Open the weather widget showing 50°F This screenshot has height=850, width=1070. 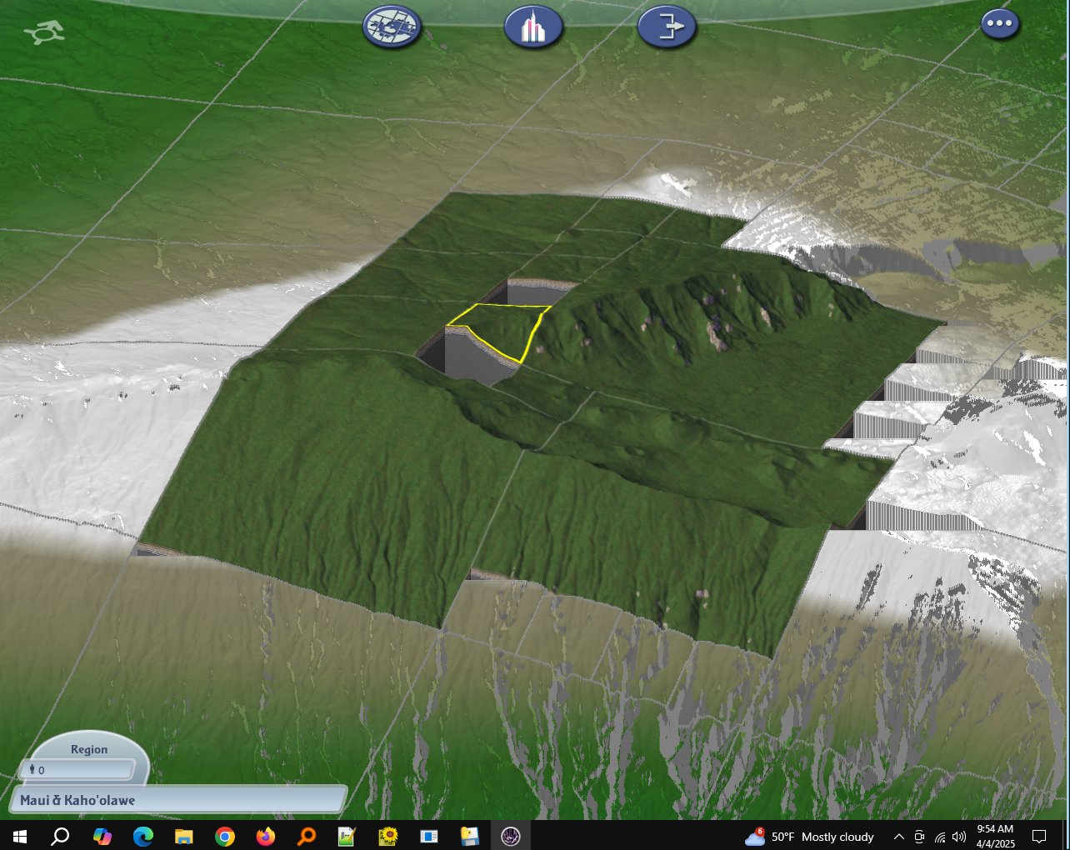[810, 836]
